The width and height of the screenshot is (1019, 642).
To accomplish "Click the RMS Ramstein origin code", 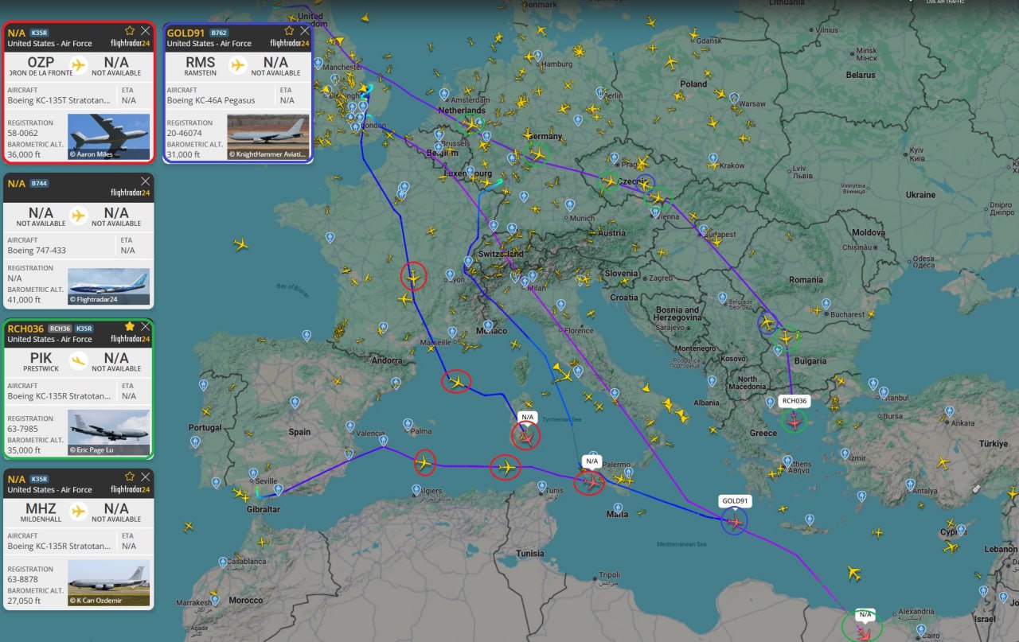I will 201,62.
